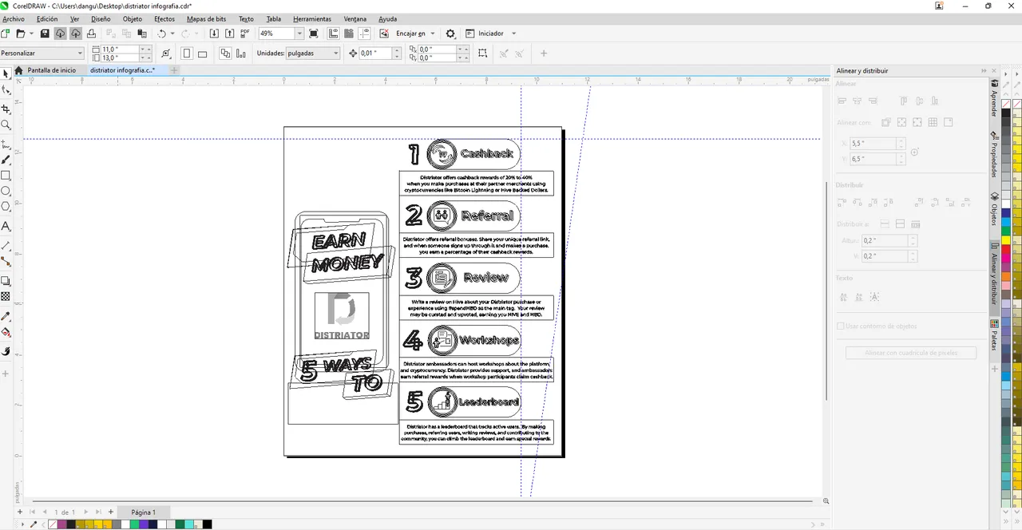Open the Paletas docker tab
Viewport: 1022px width, 530px height.
tap(994, 335)
